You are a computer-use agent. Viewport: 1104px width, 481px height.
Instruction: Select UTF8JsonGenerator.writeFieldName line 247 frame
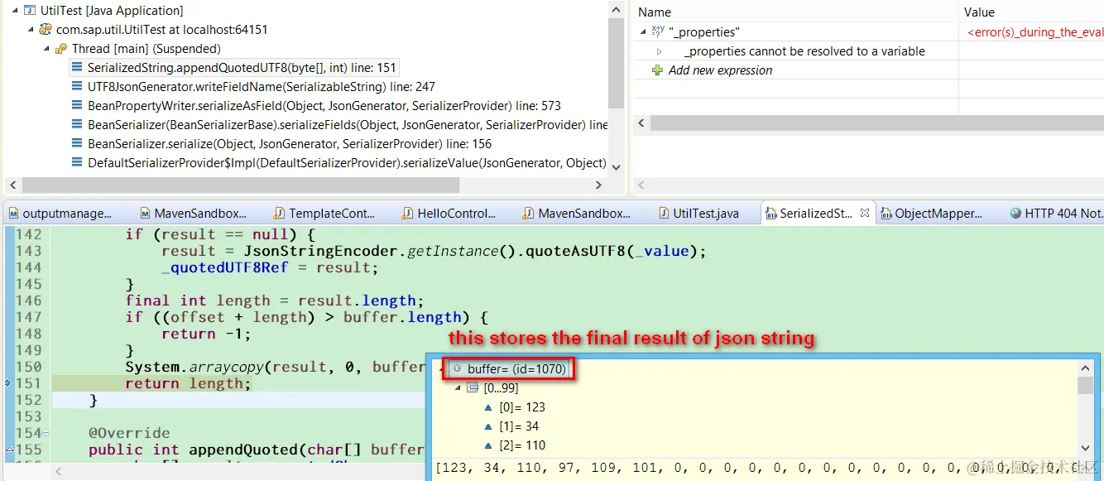[x=262, y=87]
